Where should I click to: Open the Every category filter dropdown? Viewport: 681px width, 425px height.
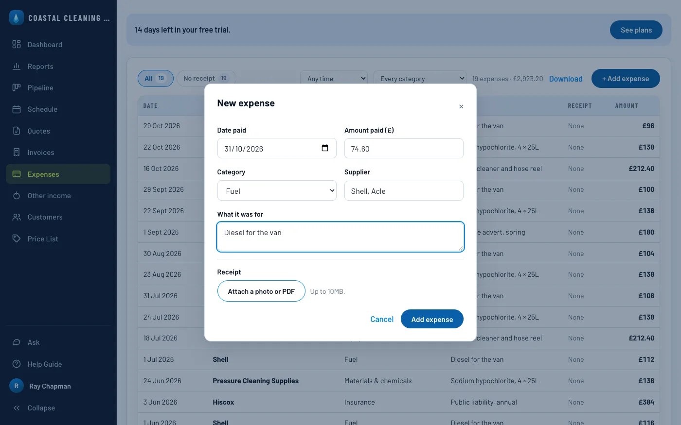420,79
